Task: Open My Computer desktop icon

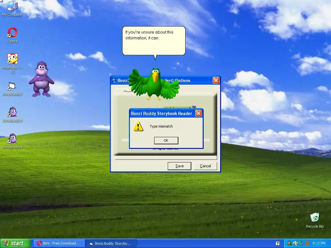Action: point(12,8)
